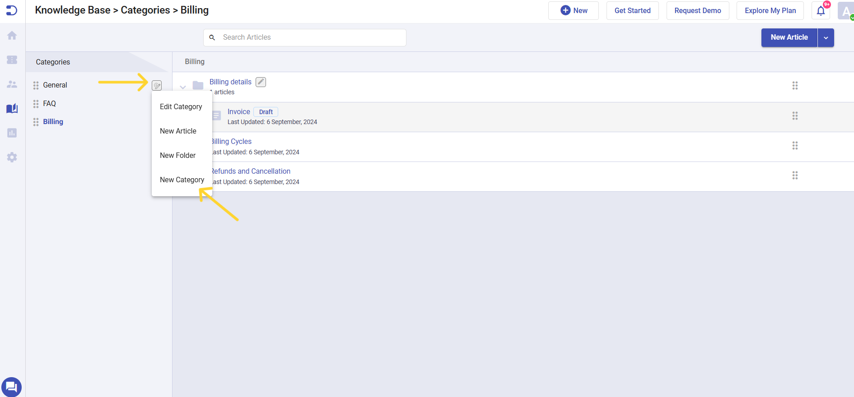Click drag handle on Refunds and Cancellation row

[795, 175]
